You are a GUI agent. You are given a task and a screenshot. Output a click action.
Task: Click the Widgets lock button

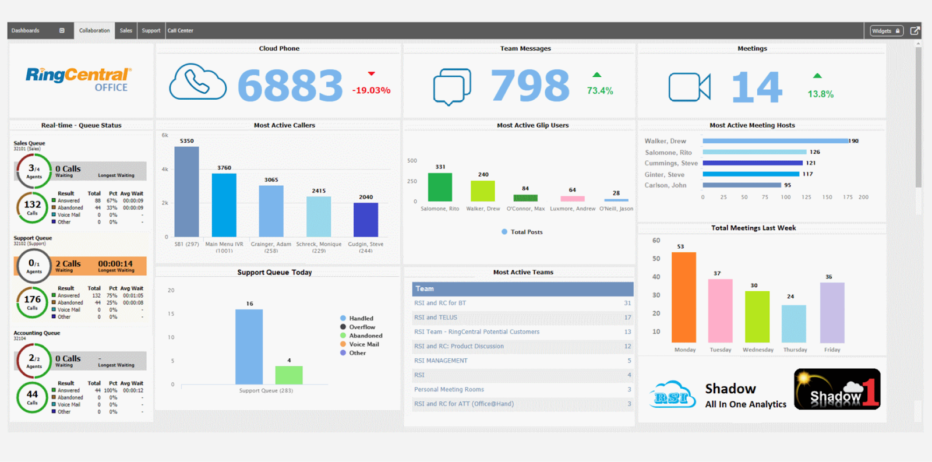(886, 31)
